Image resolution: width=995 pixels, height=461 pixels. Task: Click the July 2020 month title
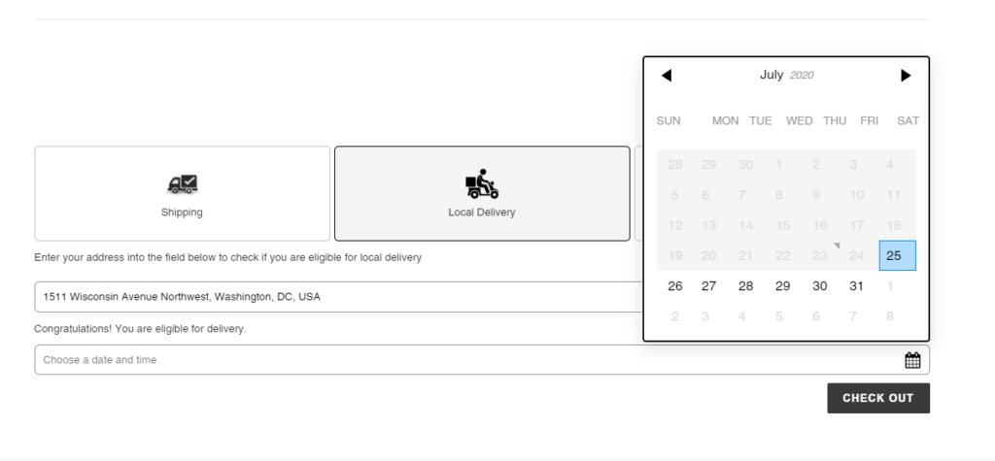coord(786,75)
